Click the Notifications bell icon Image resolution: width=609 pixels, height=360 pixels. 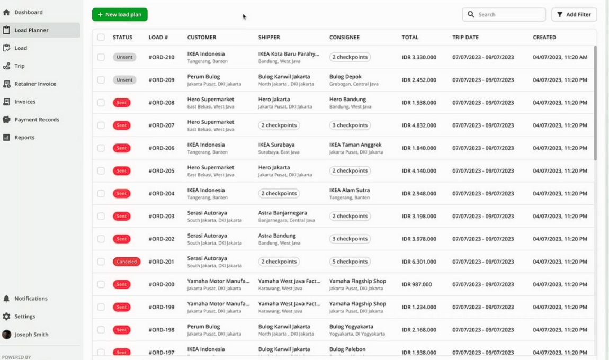click(x=7, y=299)
